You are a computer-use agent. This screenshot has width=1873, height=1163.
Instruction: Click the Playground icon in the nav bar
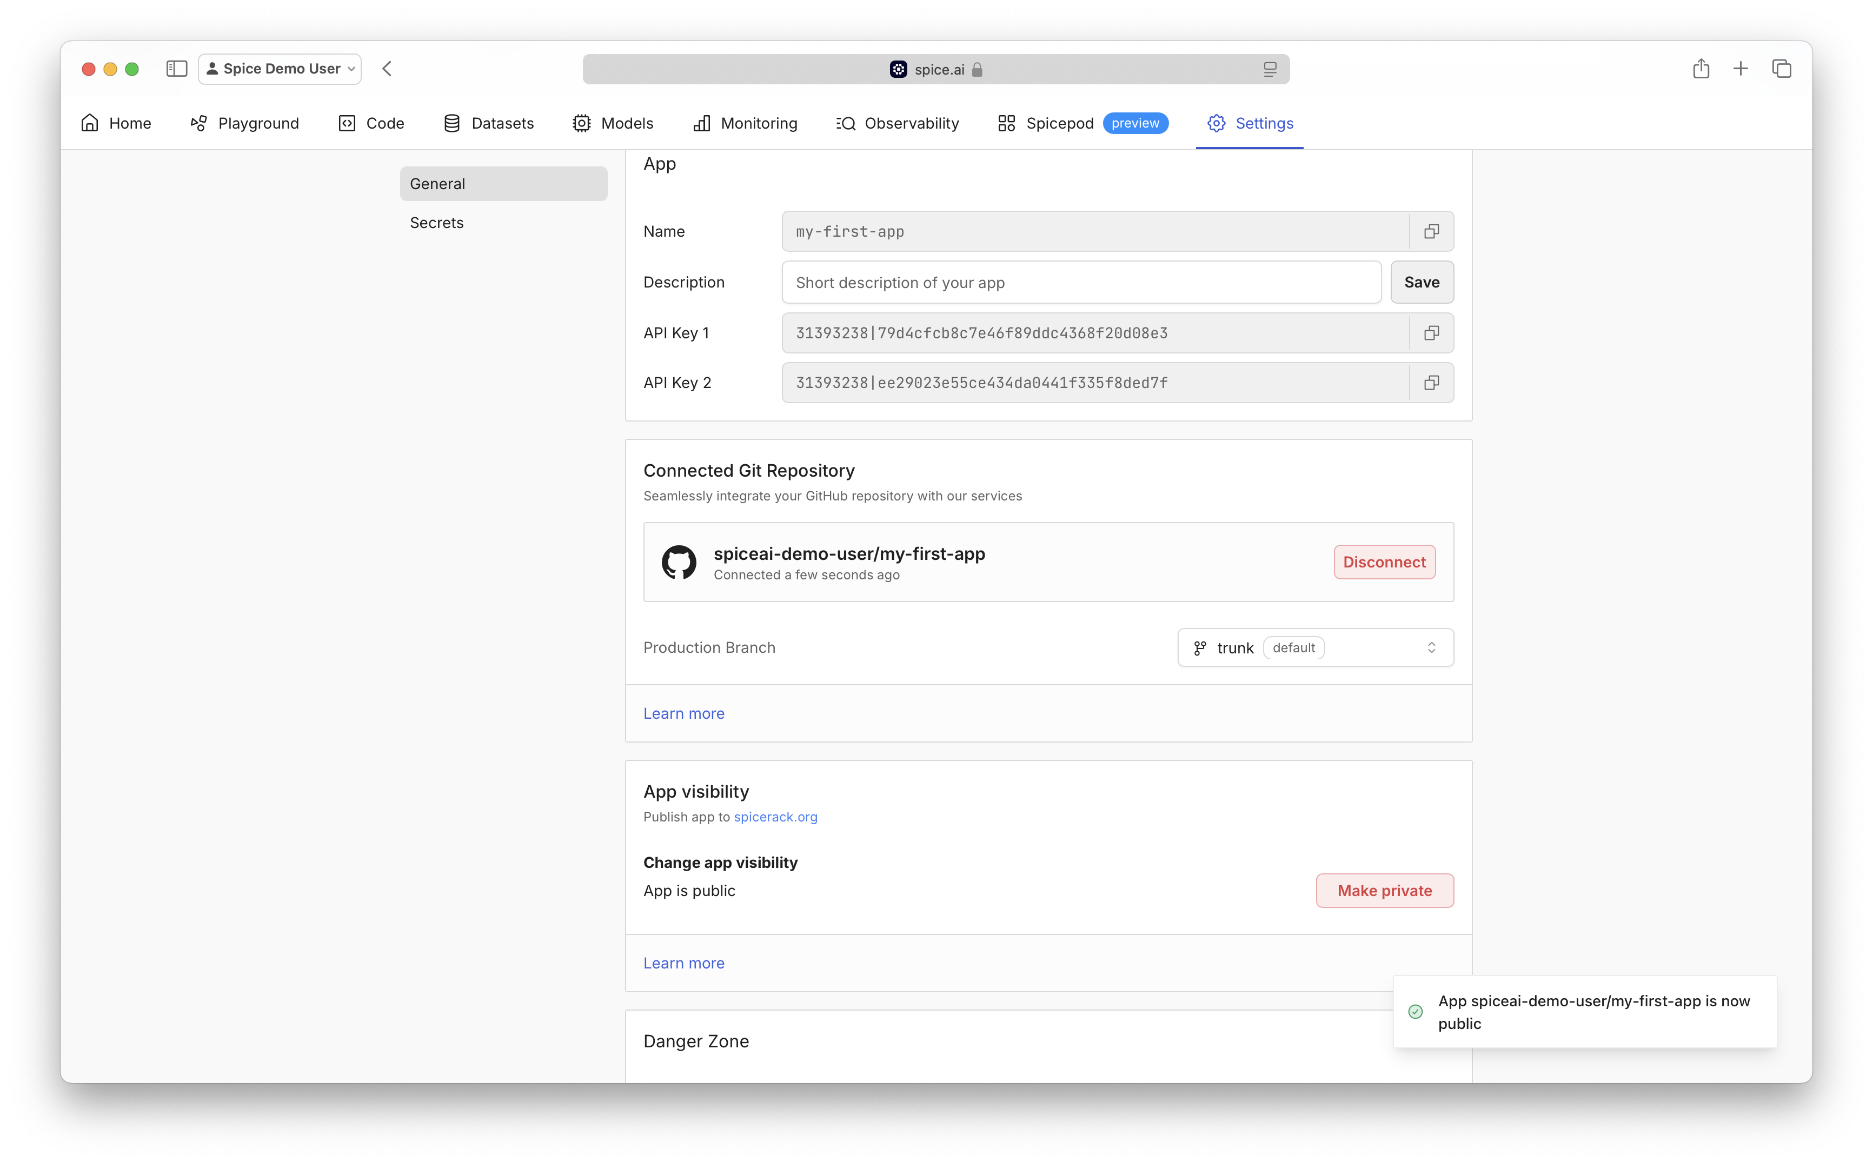[x=198, y=123]
